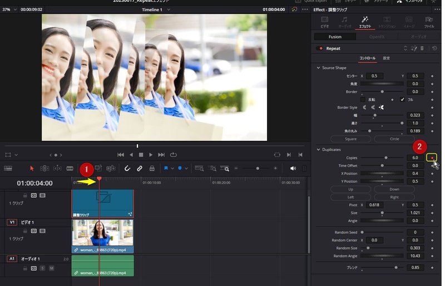This screenshot has height=286, width=445.
Task: Toggle the Repeat effect enable switch
Action: click(x=320, y=48)
